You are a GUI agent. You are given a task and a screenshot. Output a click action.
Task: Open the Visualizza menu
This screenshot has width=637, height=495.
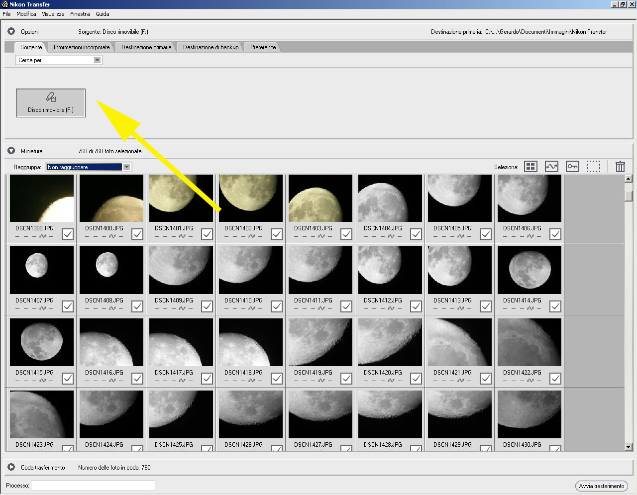pos(53,14)
